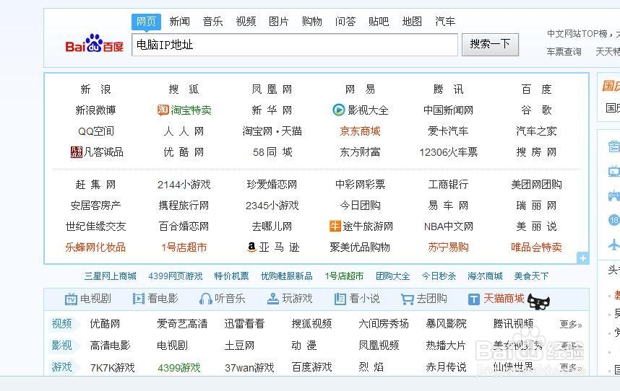Viewport: 620px width, 391px height.
Task: Open the 特价机票 link
Action: [x=232, y=276]
